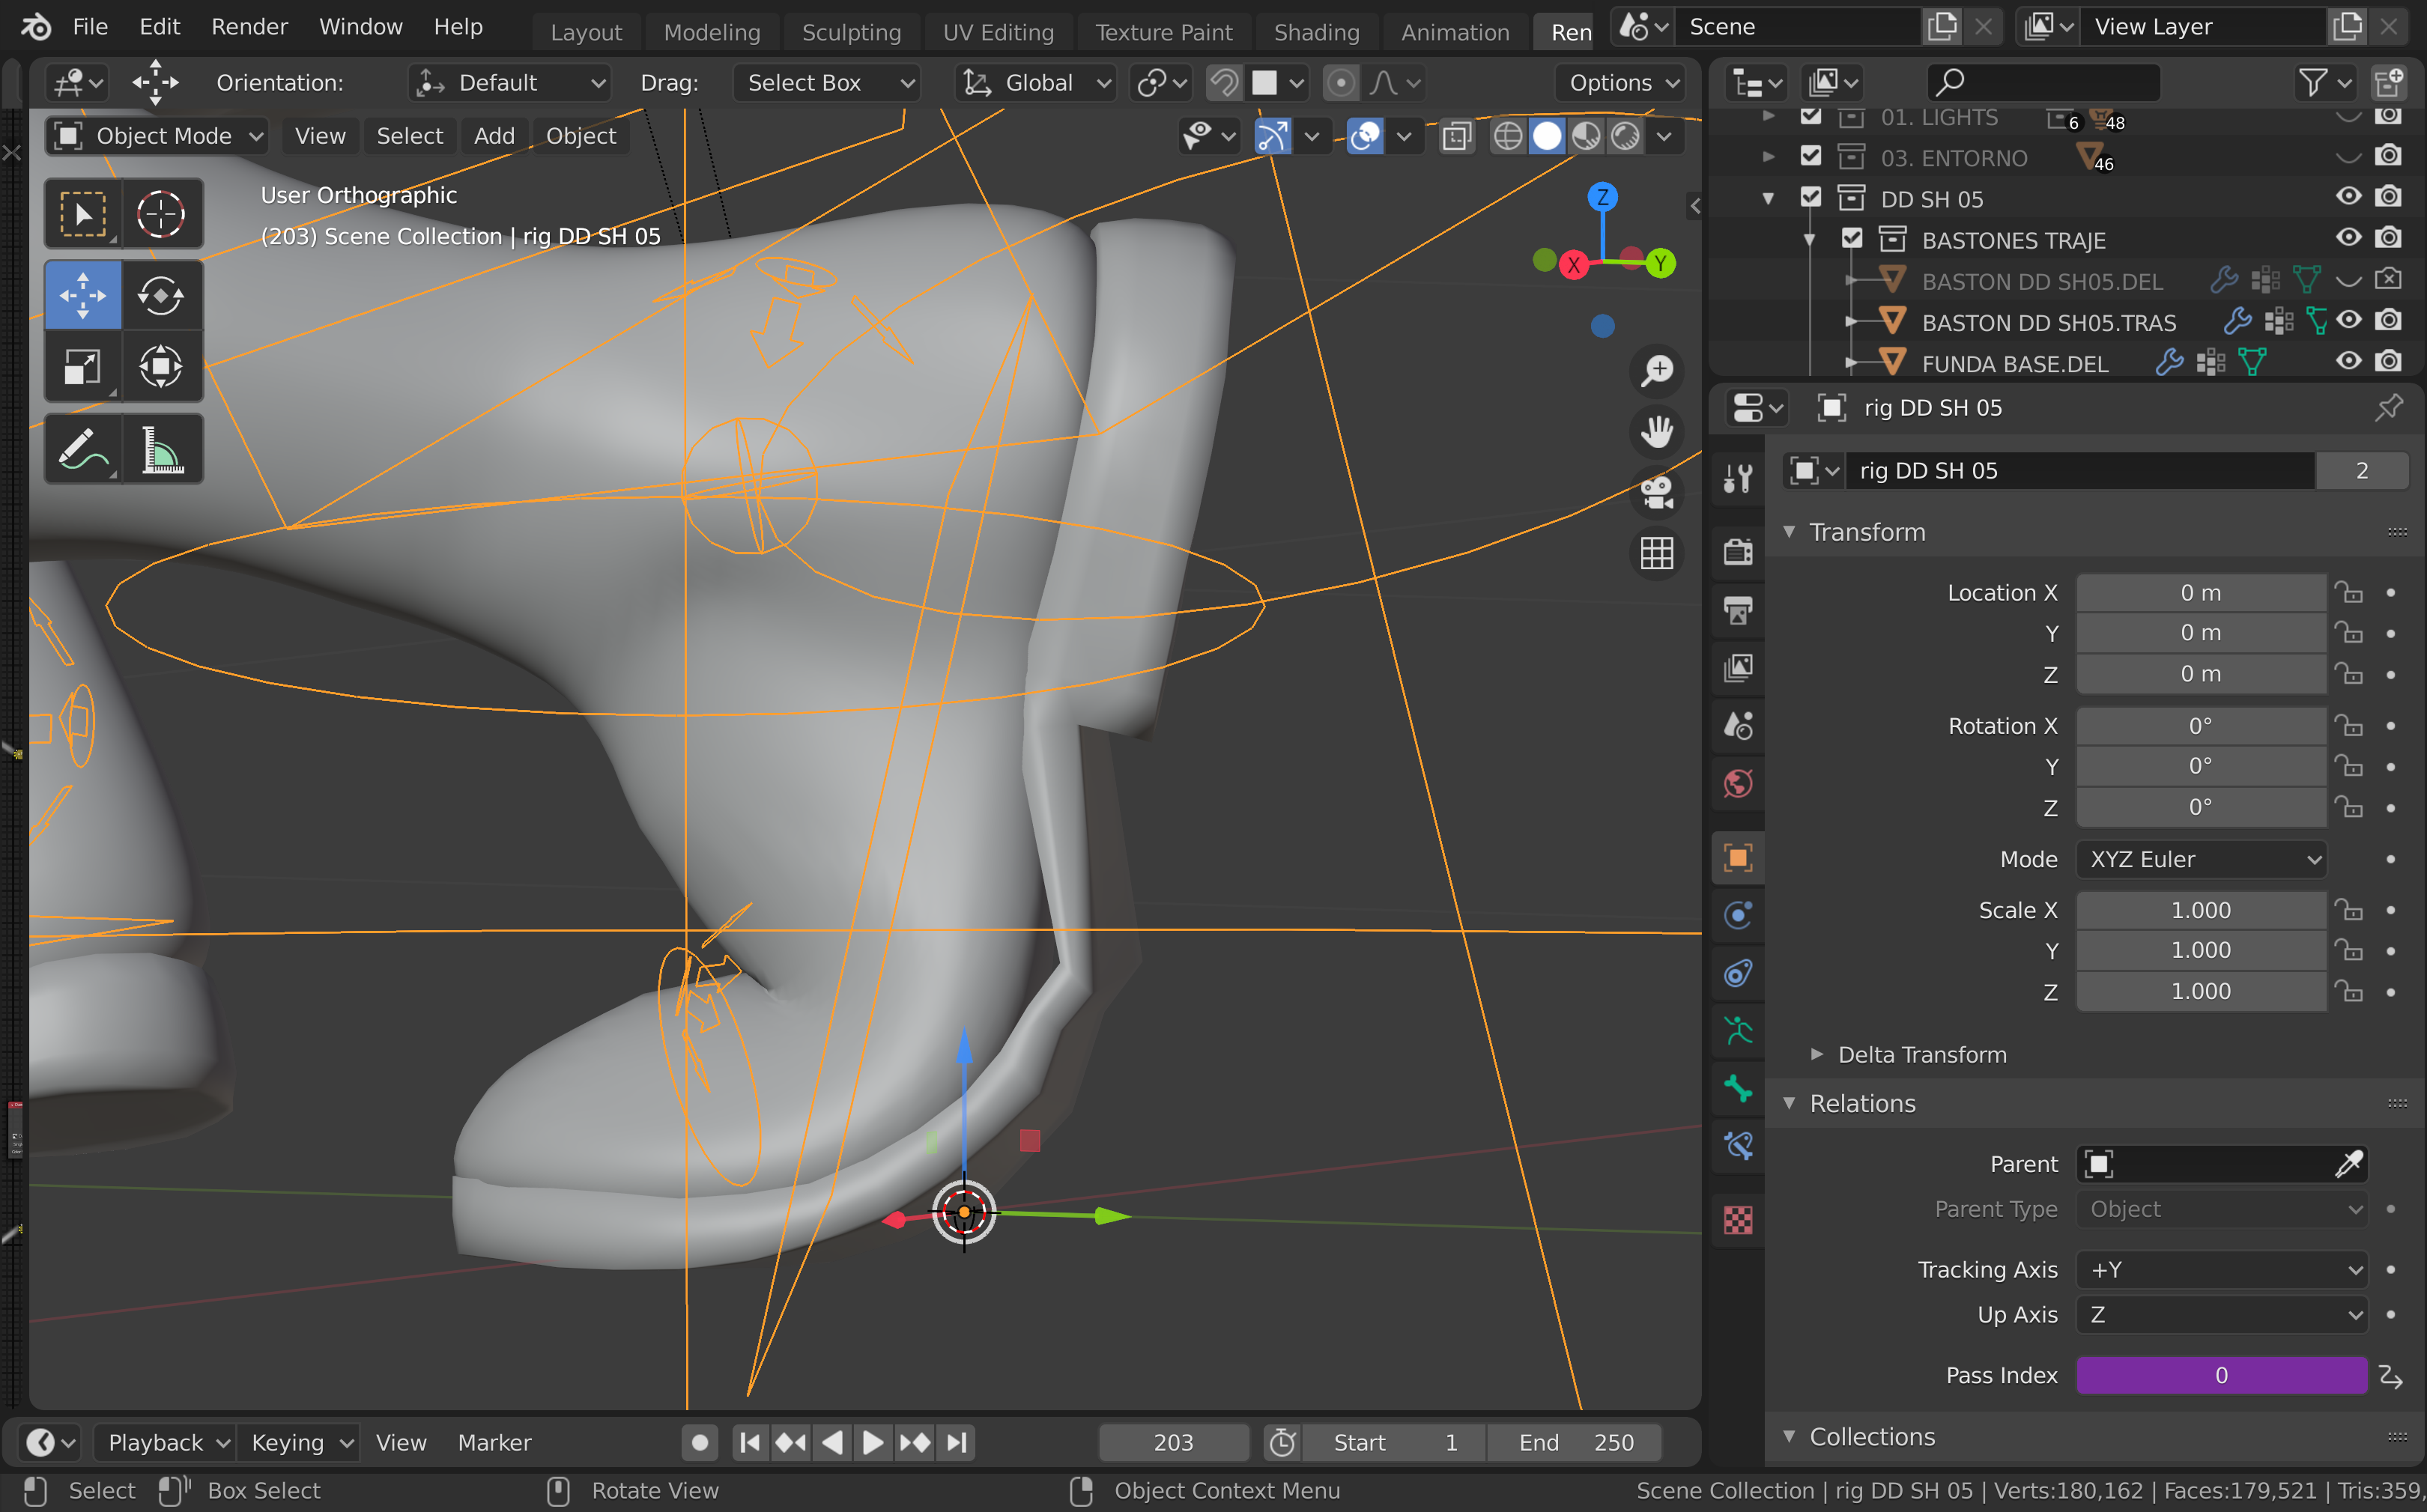Viewport: 2427px width, 1512px height.
Task: Toggle camera view in viewport
Action: pyautogui.click(x=1656, y=492)
